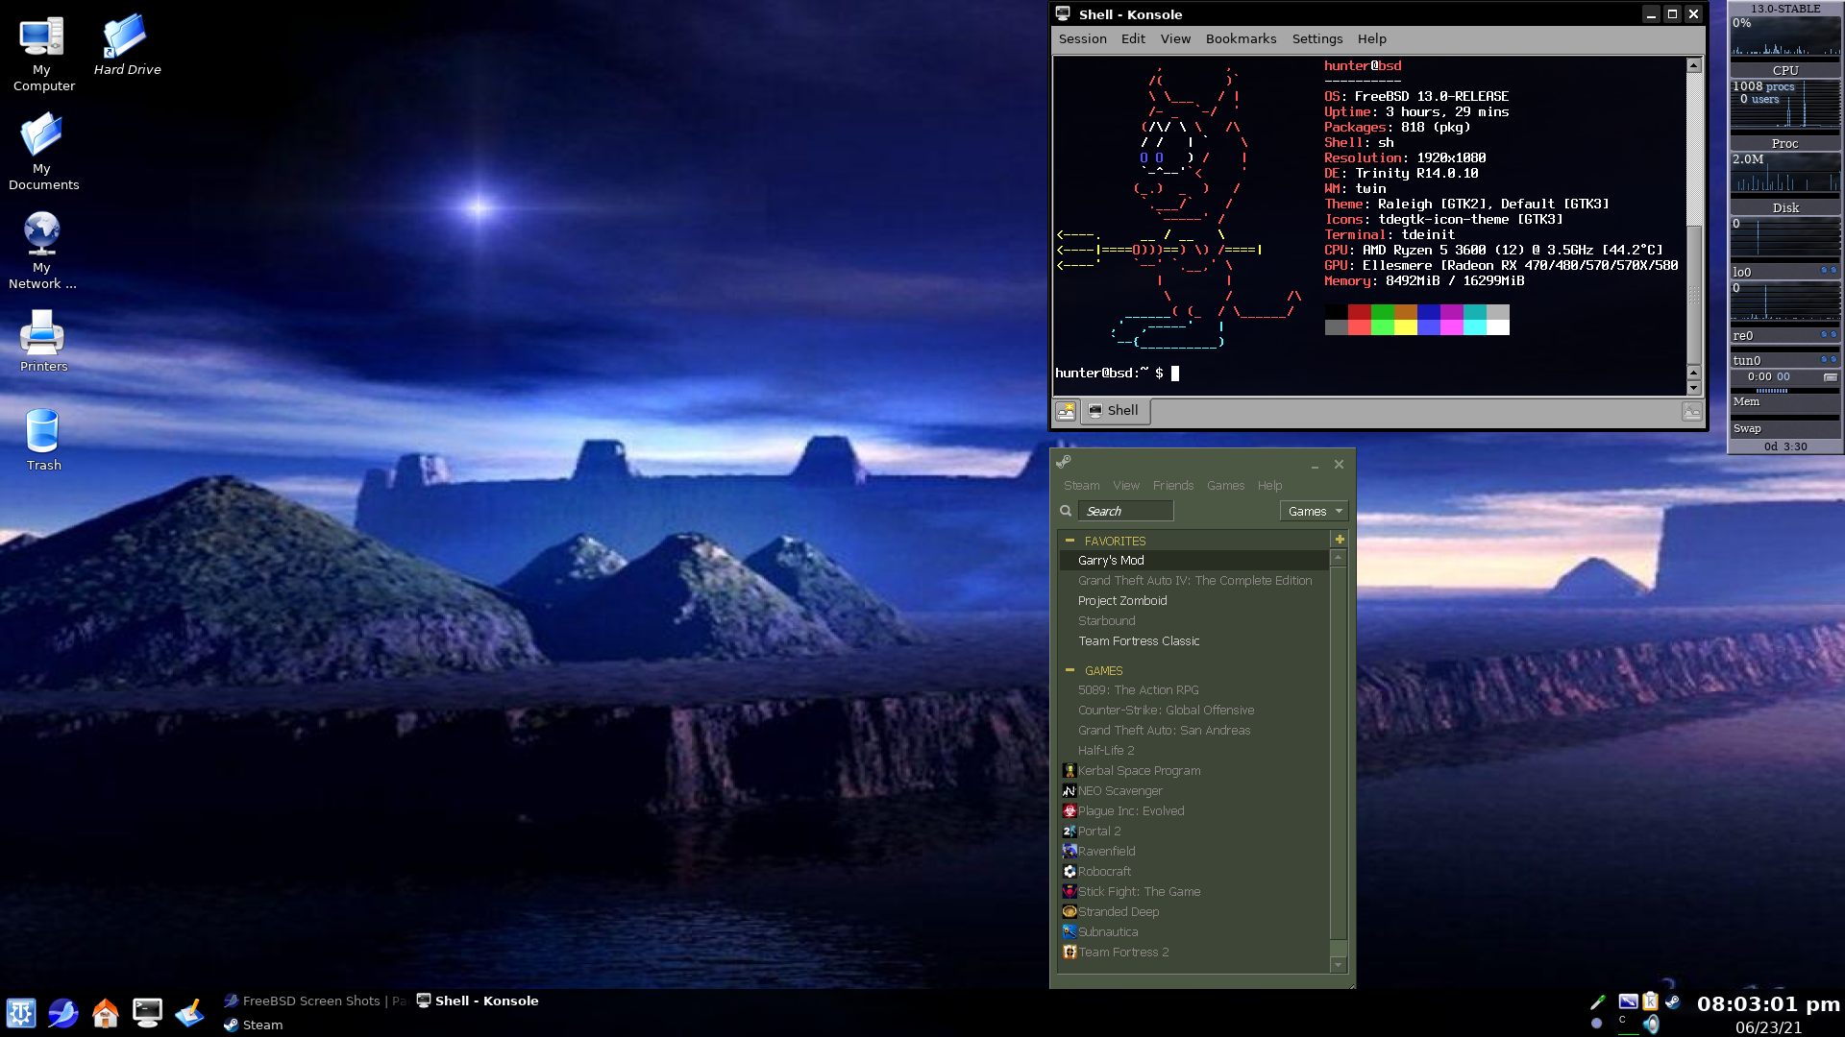Open the My Documents folder icon
The image size is (1845, 1037).
42,153
